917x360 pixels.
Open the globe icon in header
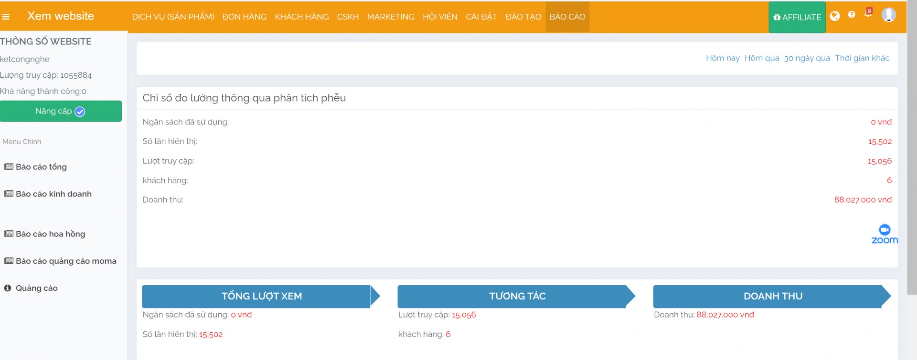(x=835, y=16)
